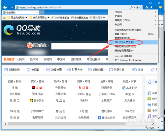Open the 新华网 link
Viewport: 165px width, 131px height.
click(x=34, y=59)
